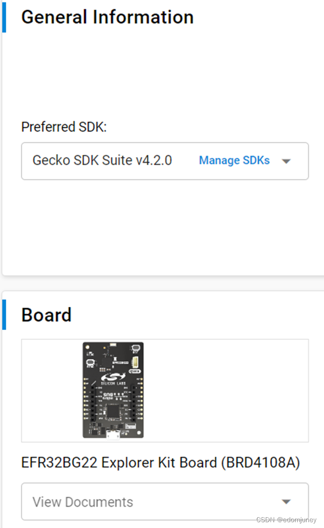
Task: Click the Preferred SDK label
Action: coord(64,127)
